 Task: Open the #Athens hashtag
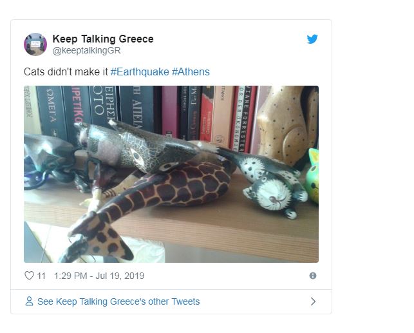(x=191, y=71)
